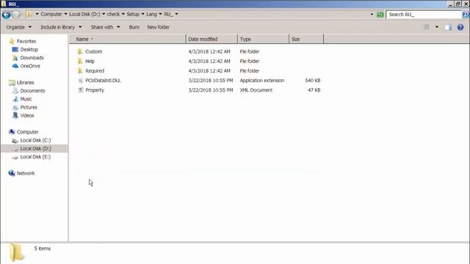Open the Share with dropdown
This screenshot has height=264, width=470.
pos(105,27)
